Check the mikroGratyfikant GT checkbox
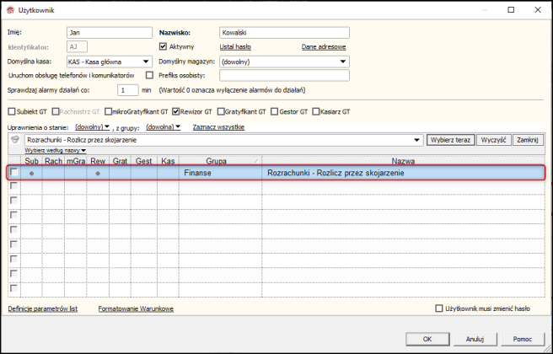This screenshot has width=553, height=354. 108,112
